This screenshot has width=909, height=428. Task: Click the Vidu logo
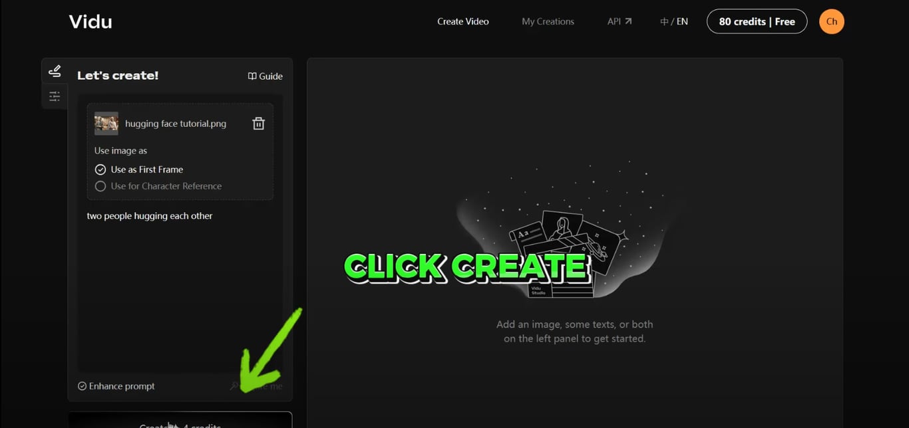(90, 21)
